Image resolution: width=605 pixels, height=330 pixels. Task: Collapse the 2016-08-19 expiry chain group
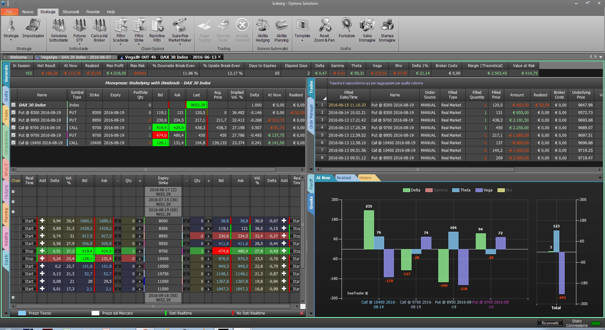click(x=13, y=212)
